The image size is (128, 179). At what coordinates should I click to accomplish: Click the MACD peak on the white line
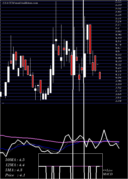pyautogui.click(x=104, y=130)
